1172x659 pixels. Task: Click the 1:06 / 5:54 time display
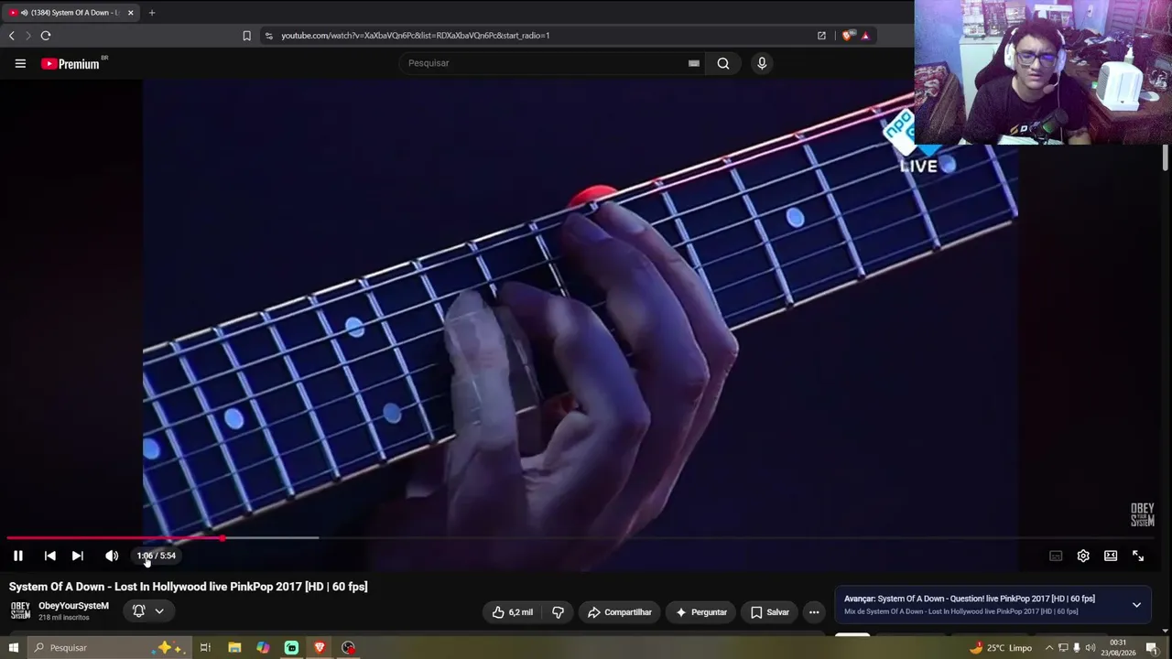pos(156,556)
